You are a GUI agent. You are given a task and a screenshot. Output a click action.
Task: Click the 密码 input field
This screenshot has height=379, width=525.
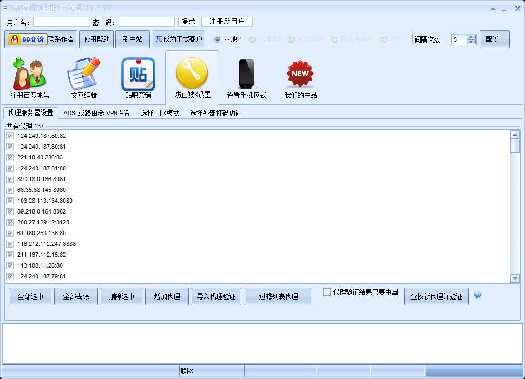point(147,22)
